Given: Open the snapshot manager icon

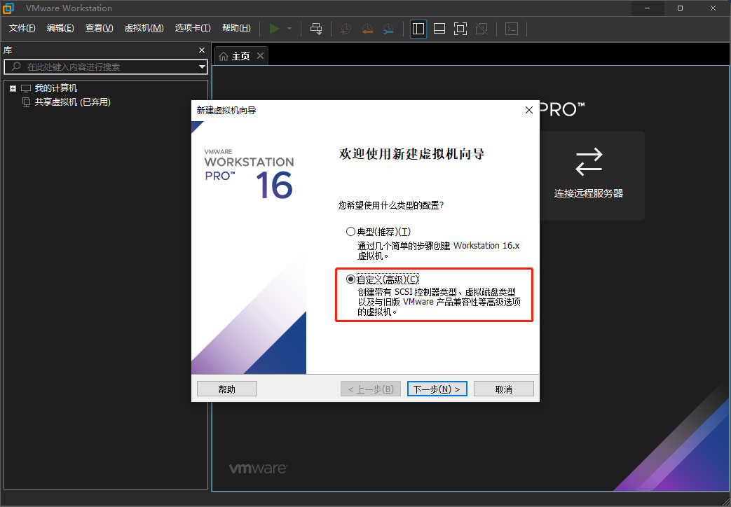Looking at the screenshot, I should click(x=388, y=29).
